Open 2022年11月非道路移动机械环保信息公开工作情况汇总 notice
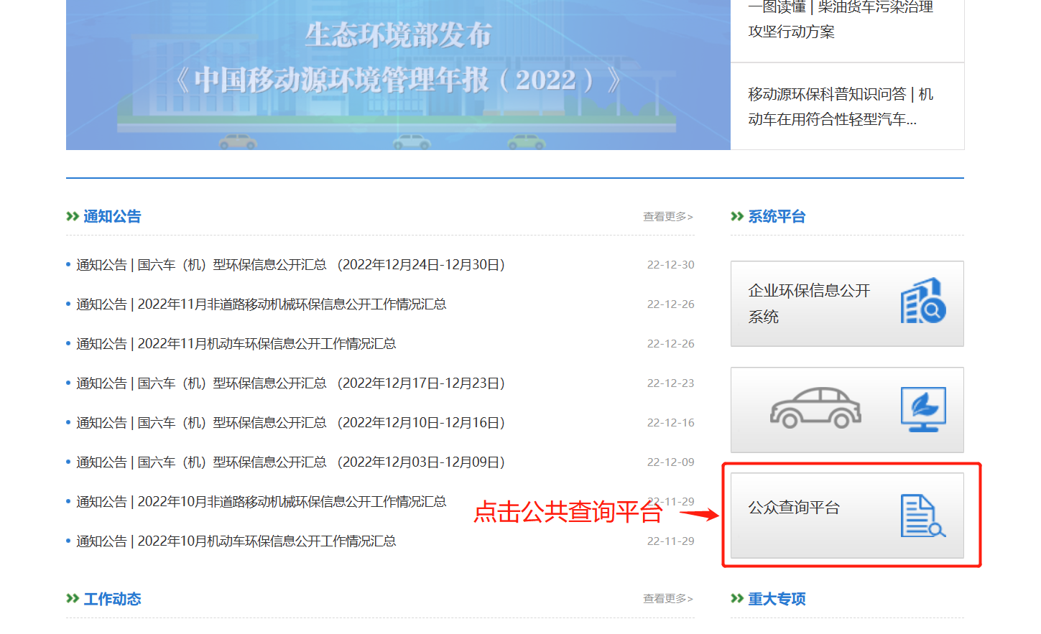The image size is (1041, 634). click(262, 304)
